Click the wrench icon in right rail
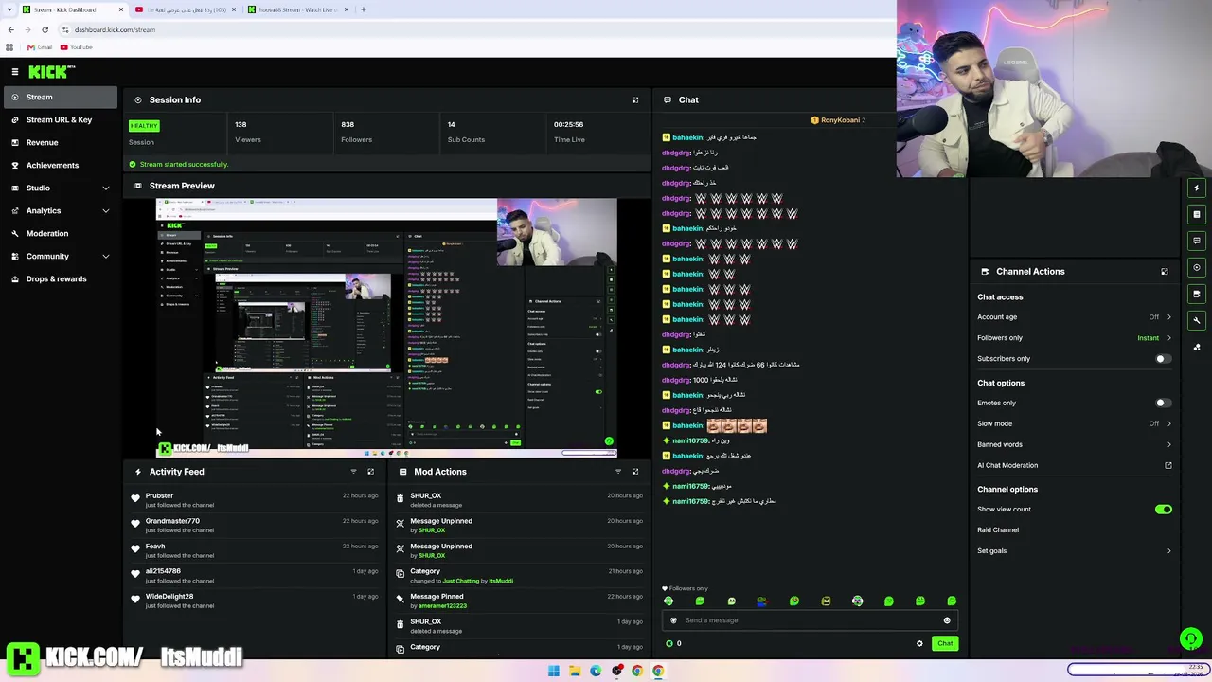This screenshot has height=682, width=1212. pyautogui.click(x=1197, y=320)
